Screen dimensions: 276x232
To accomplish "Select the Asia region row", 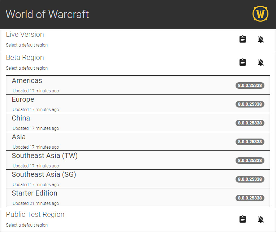I will click(108, 141).
